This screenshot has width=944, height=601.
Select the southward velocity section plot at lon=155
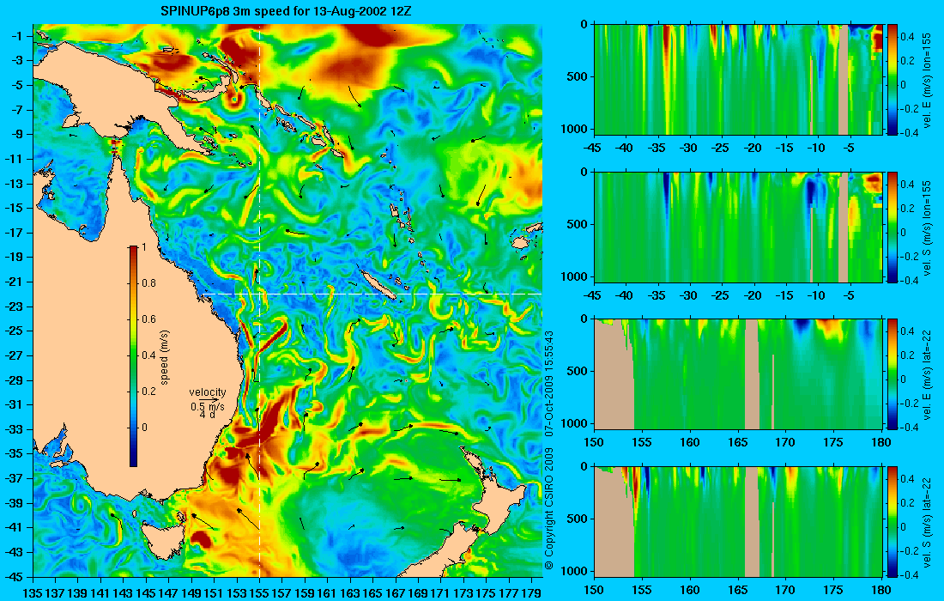tap(738, 227)
